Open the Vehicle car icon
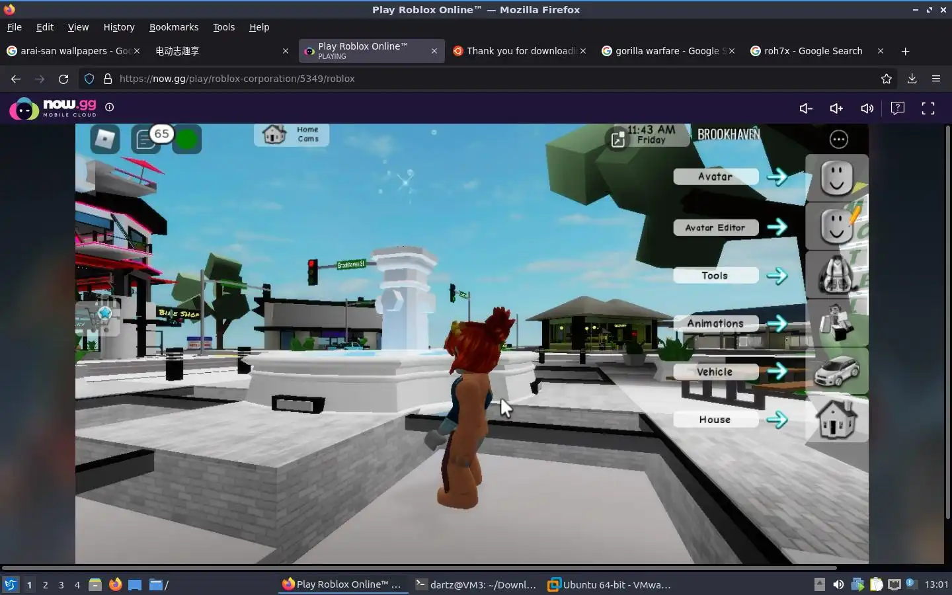This screenshot has height=595, width=952. pos(836,371)
